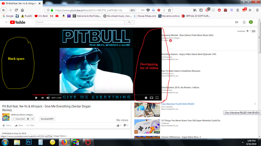
Task: Skip to next video in player
Action: click(x=42, y=98)
